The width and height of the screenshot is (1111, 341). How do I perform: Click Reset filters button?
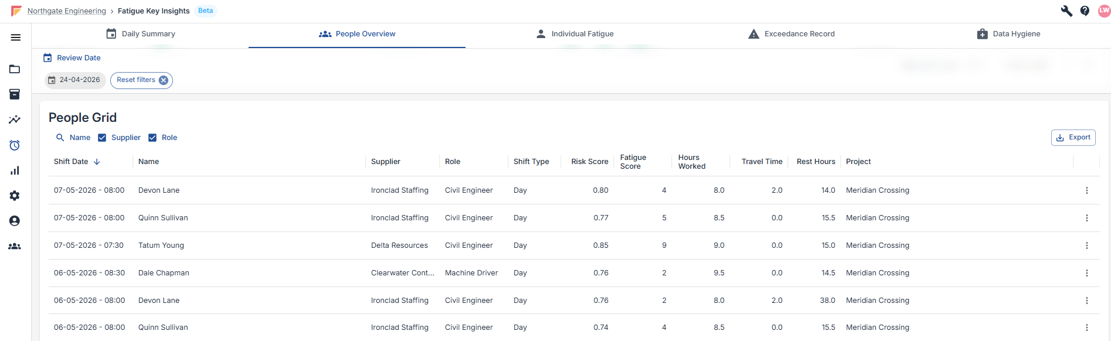pos(141,80)
